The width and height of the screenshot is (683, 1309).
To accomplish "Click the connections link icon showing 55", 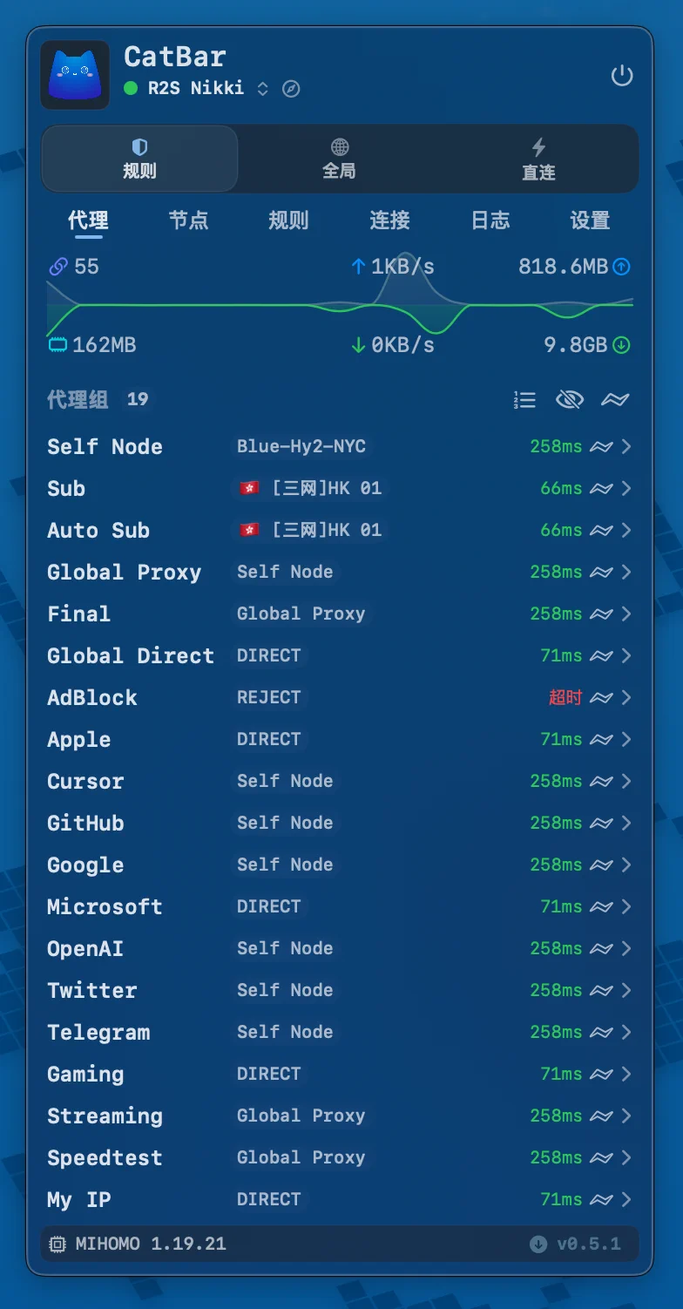I will pos(57,267).
